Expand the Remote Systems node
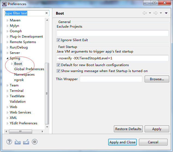This screenshot has width=173, height=152. 7,42
